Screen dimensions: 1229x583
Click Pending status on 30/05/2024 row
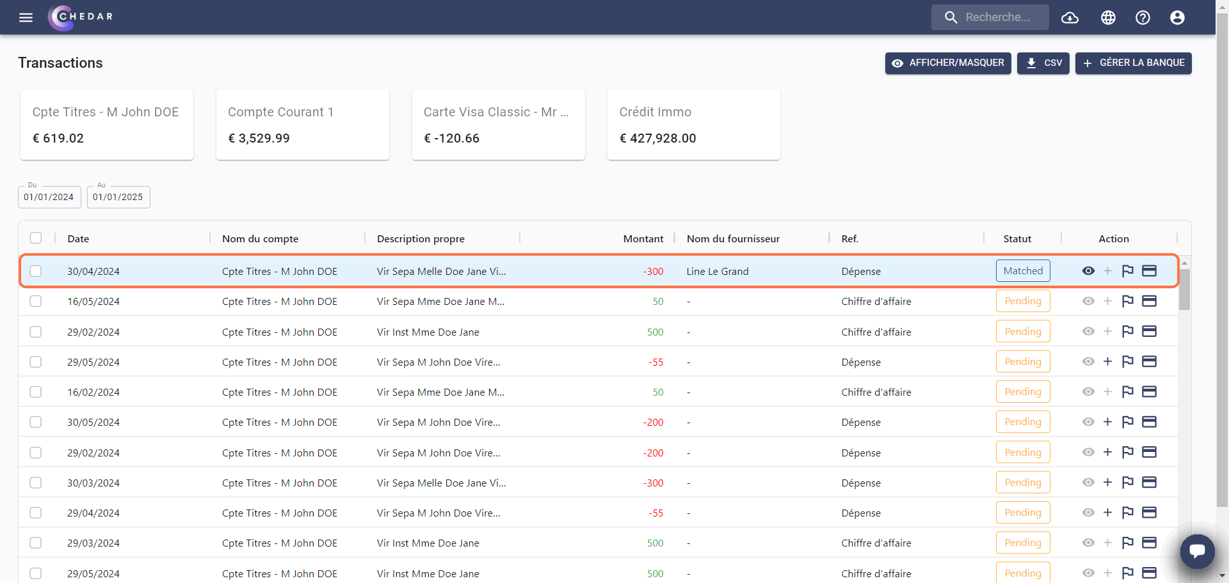pyautogui.click(x=1023, y=422)
